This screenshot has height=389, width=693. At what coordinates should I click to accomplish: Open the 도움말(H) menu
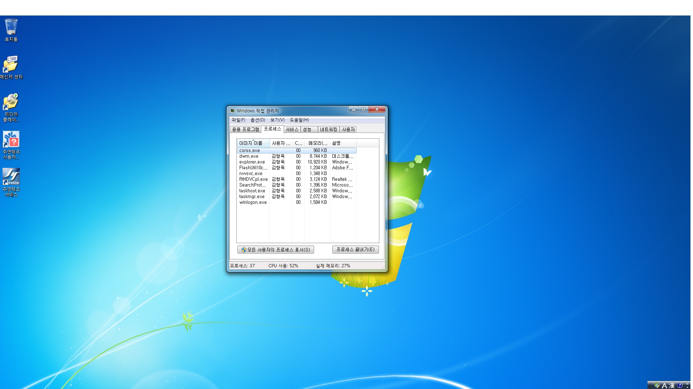[x=299, y=120]
